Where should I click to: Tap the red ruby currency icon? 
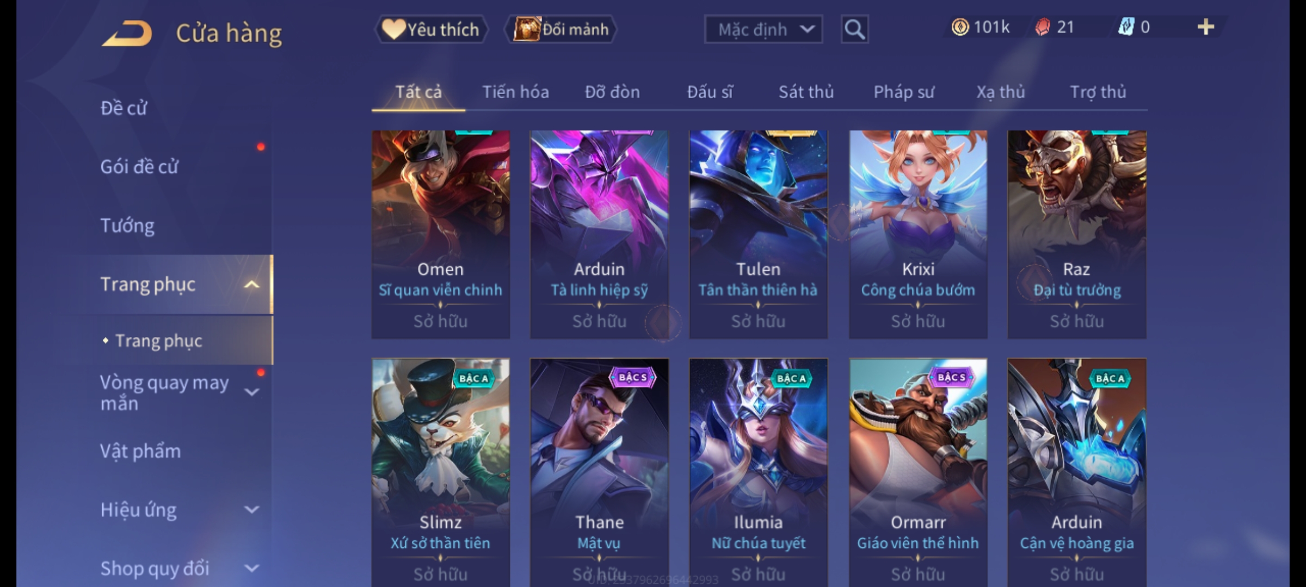[x=1043, y=27]
